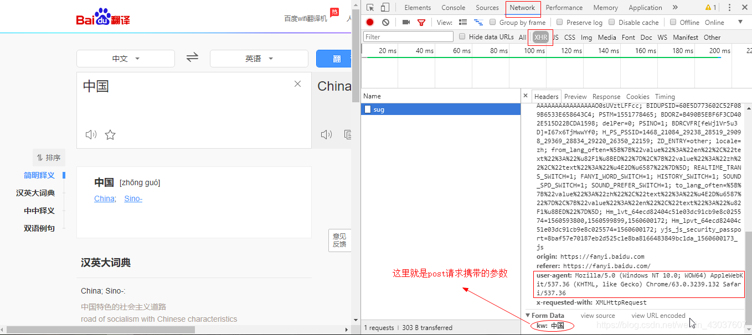The height and width of the screenshot is (335, 752).
Task: Favorite the translation with the star icon
Action: coord(110,134)
